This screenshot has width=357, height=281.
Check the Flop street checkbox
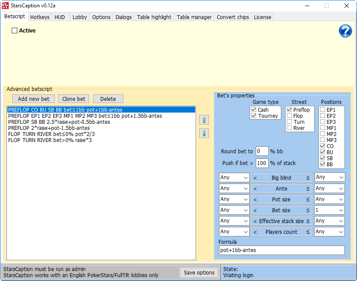coord(289,116)
